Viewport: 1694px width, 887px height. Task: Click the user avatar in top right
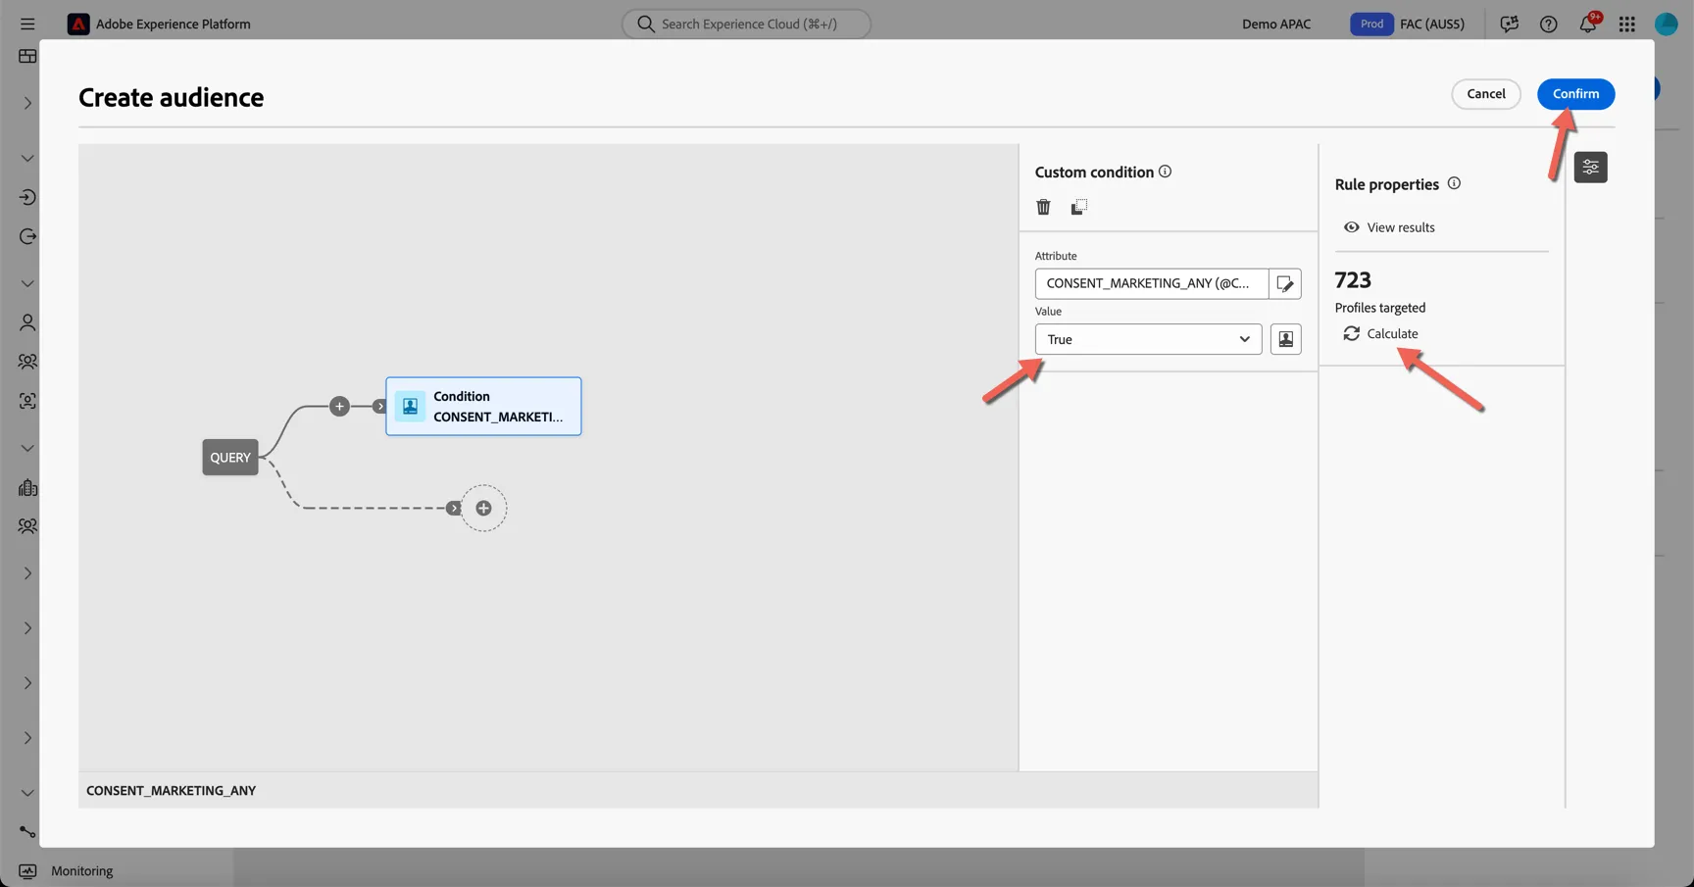(1666, 24)
